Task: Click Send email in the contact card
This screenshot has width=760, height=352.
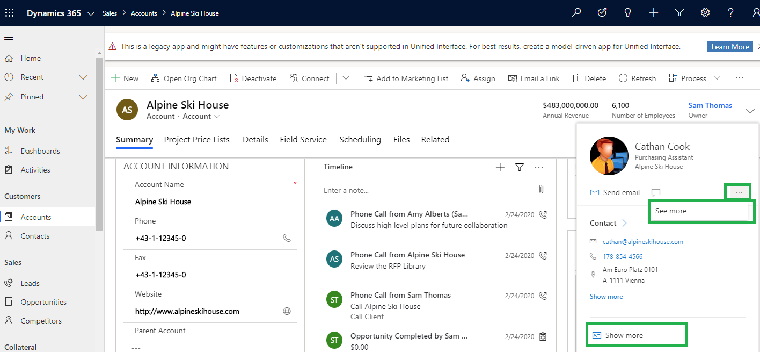Action: pos(615,192)
